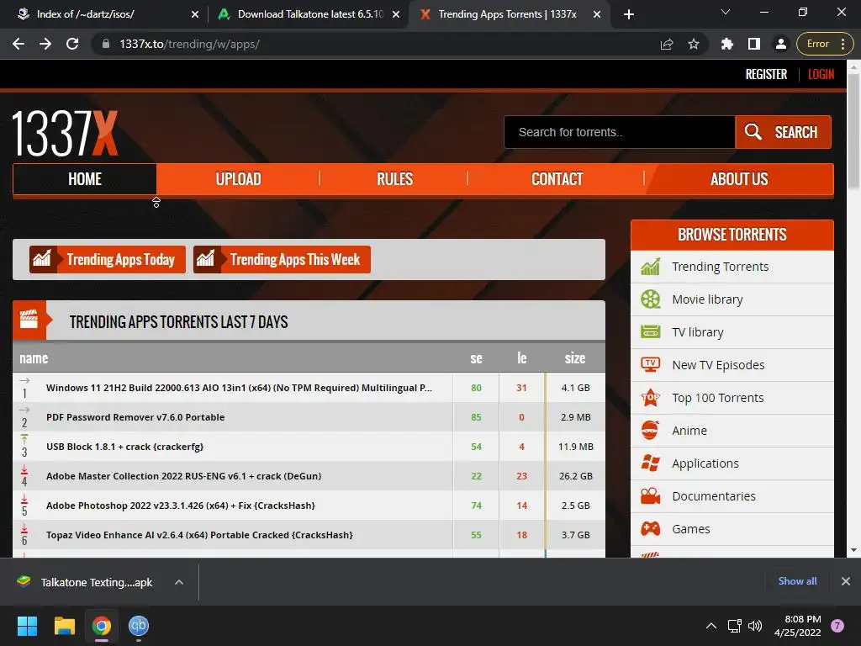Open the Trending Torrents link

coord(720,267)
